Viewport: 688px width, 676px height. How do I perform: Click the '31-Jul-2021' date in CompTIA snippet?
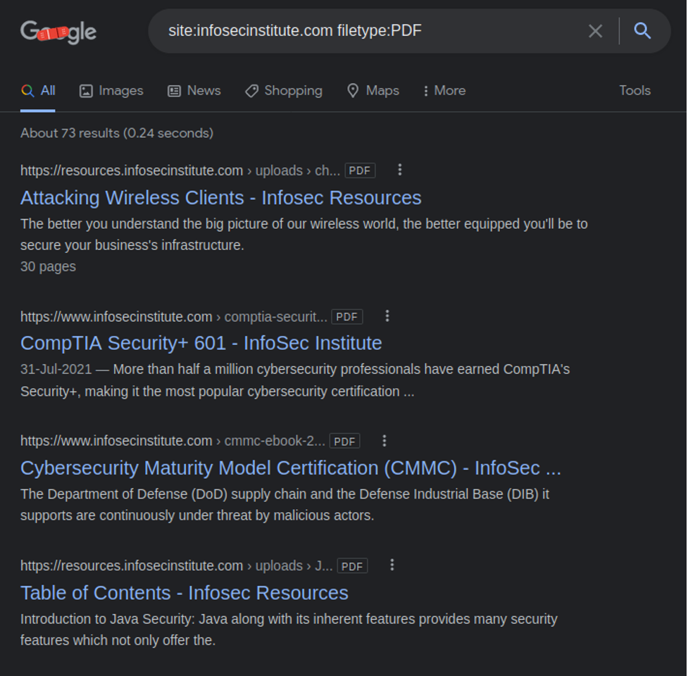[56, 370]
